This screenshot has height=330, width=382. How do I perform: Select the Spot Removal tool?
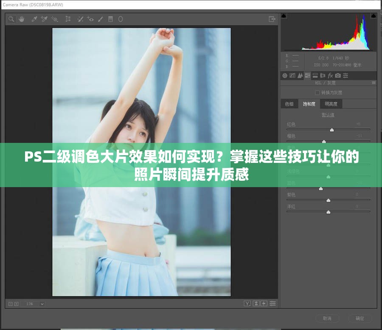point(80,19)
